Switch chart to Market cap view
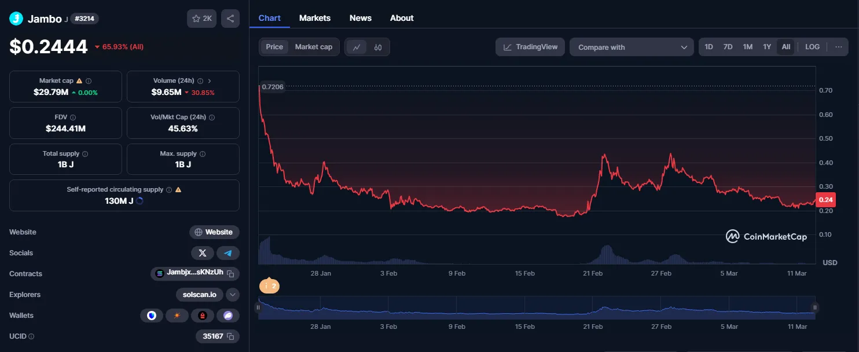 click(314, 47)
